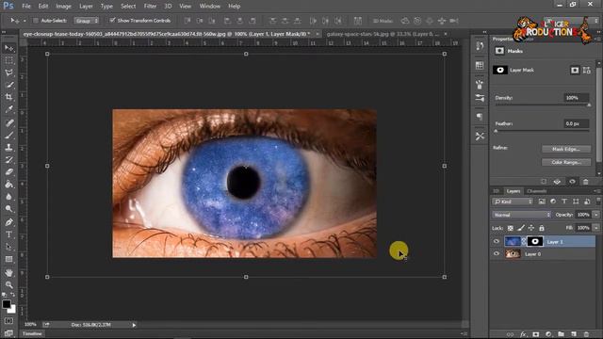
Task: Create new adjustment layer icon
Action: pos(548,334)
